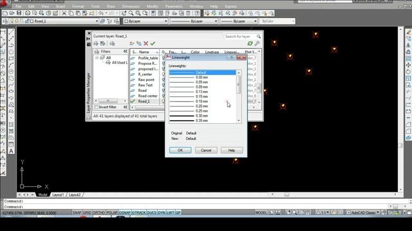412x231 pixels.
Task: Collapse the All filter tree node
Action: 97,58
